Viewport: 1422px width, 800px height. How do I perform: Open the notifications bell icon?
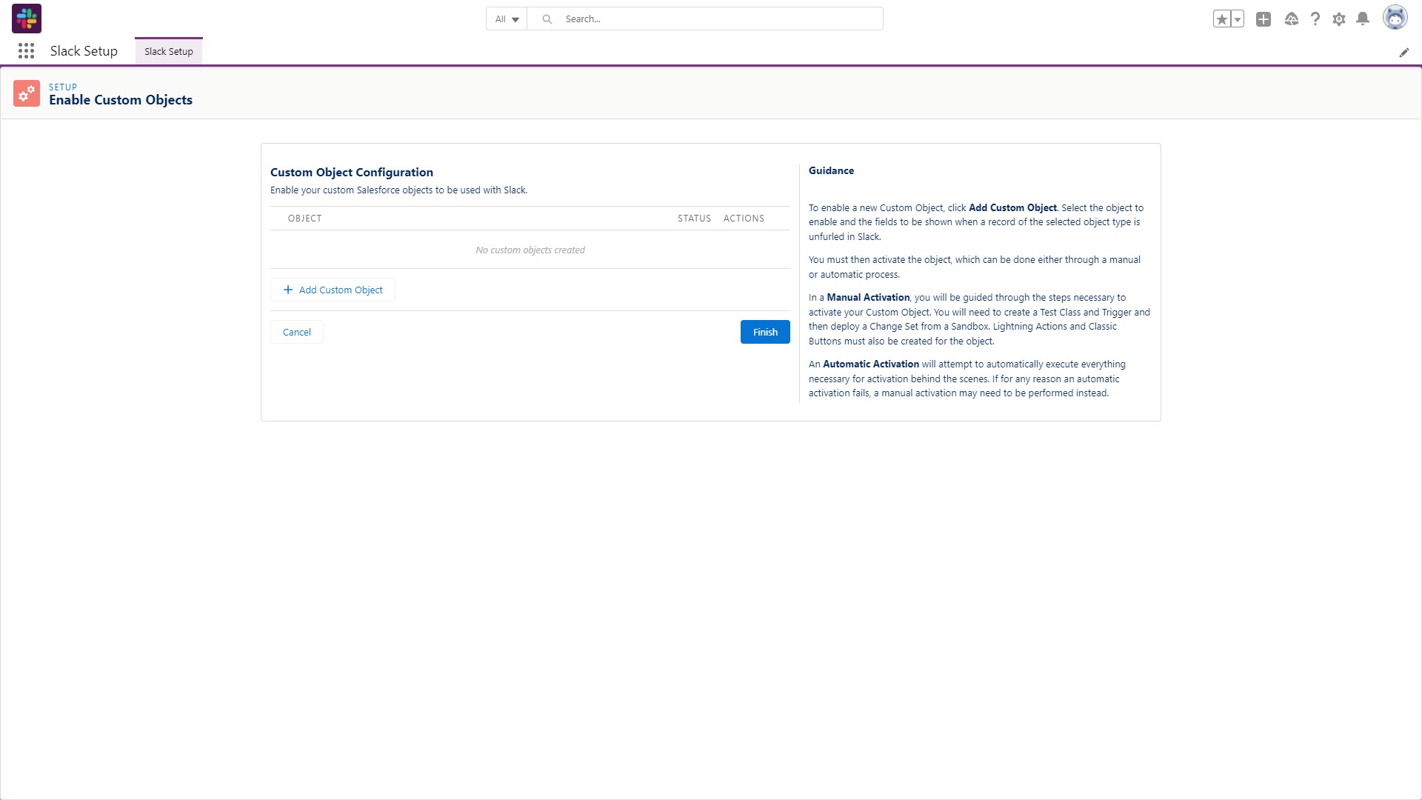point(1363,19)
